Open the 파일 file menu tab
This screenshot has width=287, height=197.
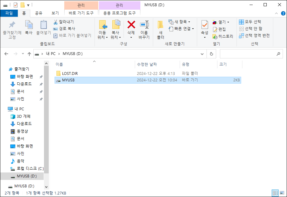[x=9, y=13]
